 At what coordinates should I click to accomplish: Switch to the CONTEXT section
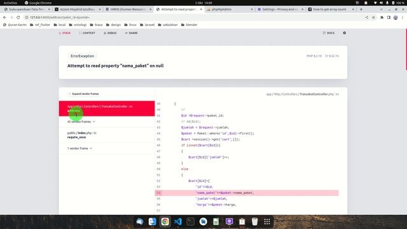[87, 33]
